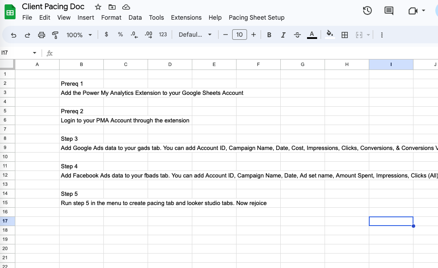Check cloud save status icon
This screenshot has width=438, height=268.
[126, 7]
